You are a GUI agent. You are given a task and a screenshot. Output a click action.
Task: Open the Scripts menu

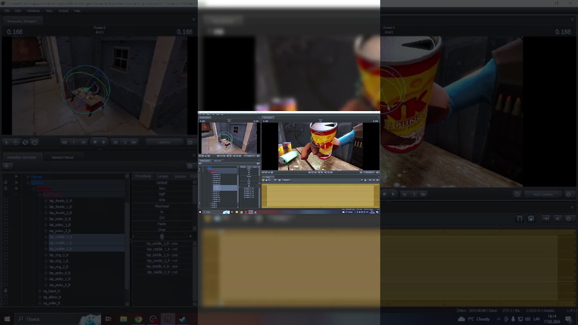[x=63, y=11]
